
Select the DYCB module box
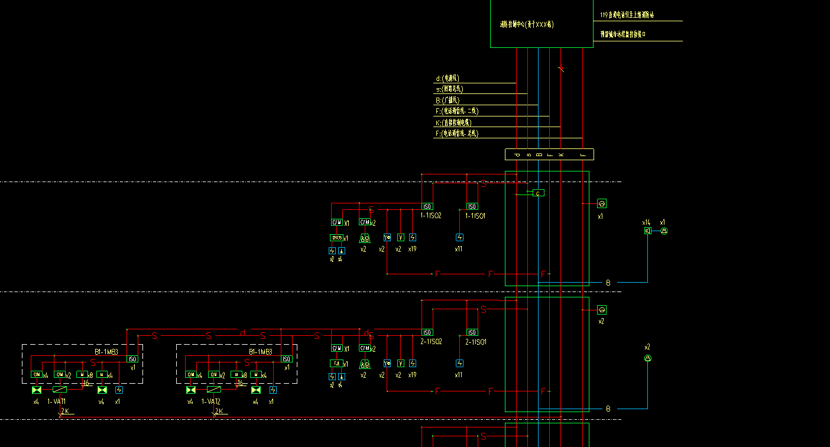[x=336, y=238]
